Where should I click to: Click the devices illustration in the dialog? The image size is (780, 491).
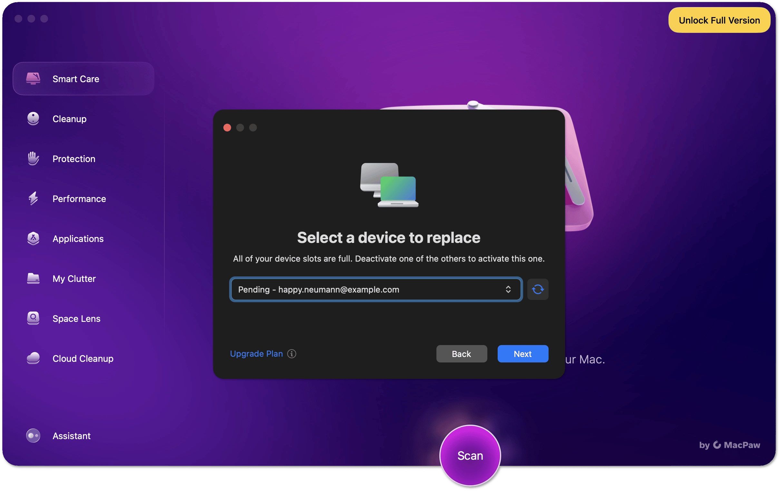389,185
